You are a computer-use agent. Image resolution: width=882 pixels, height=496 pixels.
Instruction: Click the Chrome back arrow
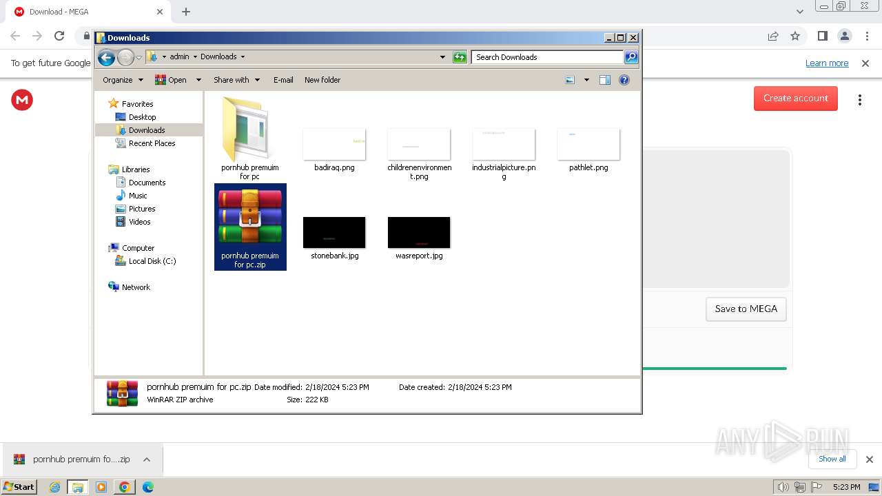point(15,36)
